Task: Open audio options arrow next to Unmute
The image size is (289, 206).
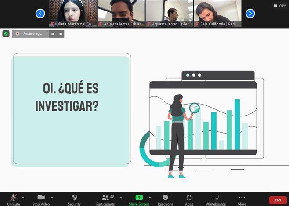Action: [23, 198]
